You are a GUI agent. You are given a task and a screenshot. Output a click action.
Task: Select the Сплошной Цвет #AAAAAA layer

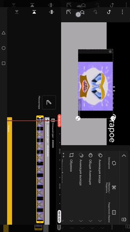point(47,171)
